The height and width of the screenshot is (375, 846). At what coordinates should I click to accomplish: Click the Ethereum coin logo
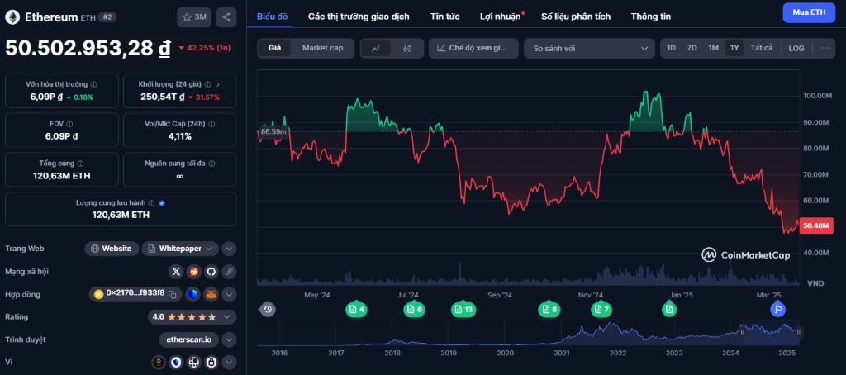tap(12, 17)
